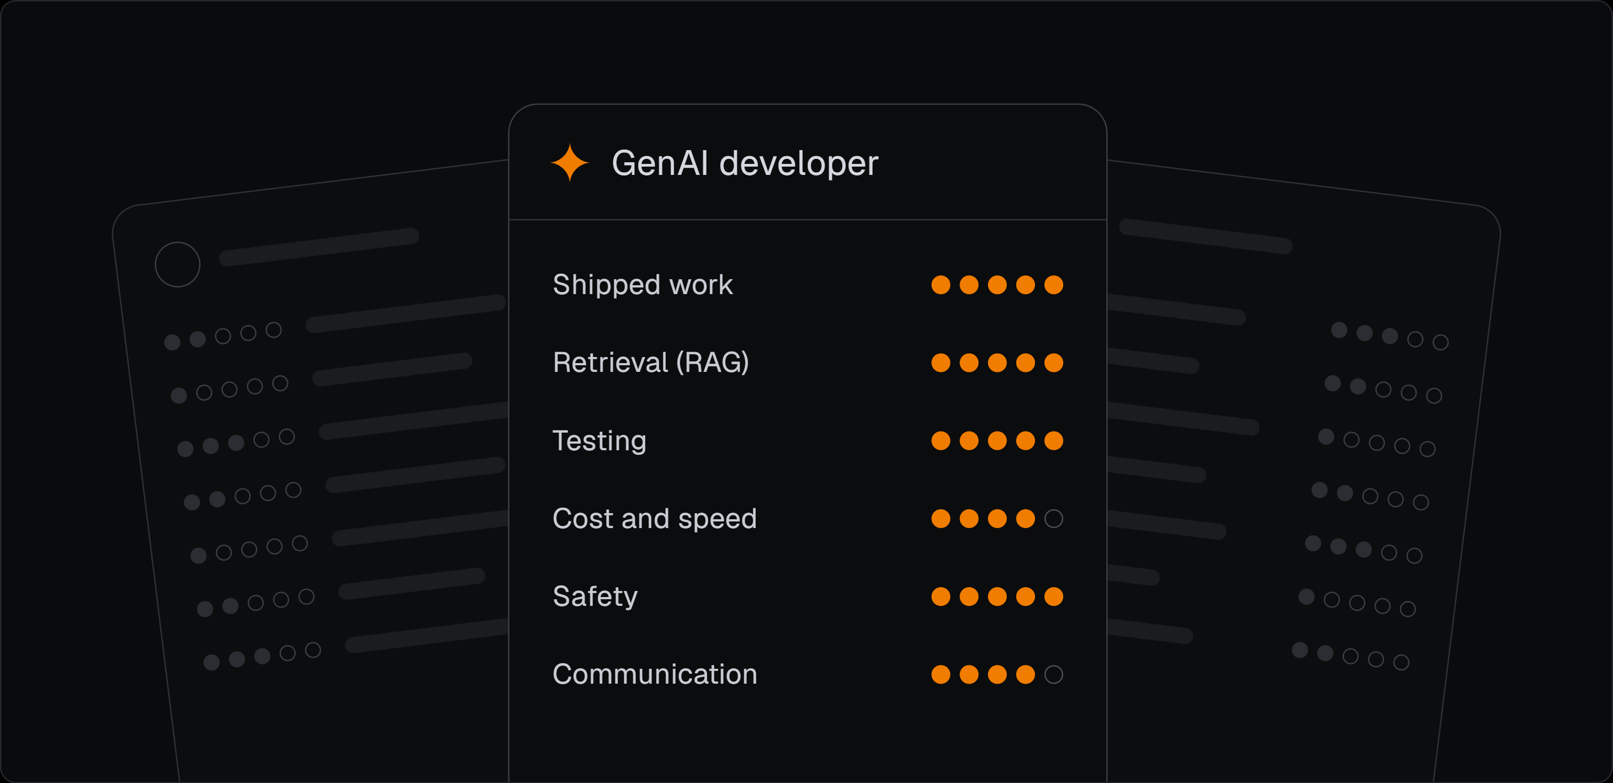The image size is (1613, 783).
Task: Click the Safety skill label
Action: coord(595,597)
